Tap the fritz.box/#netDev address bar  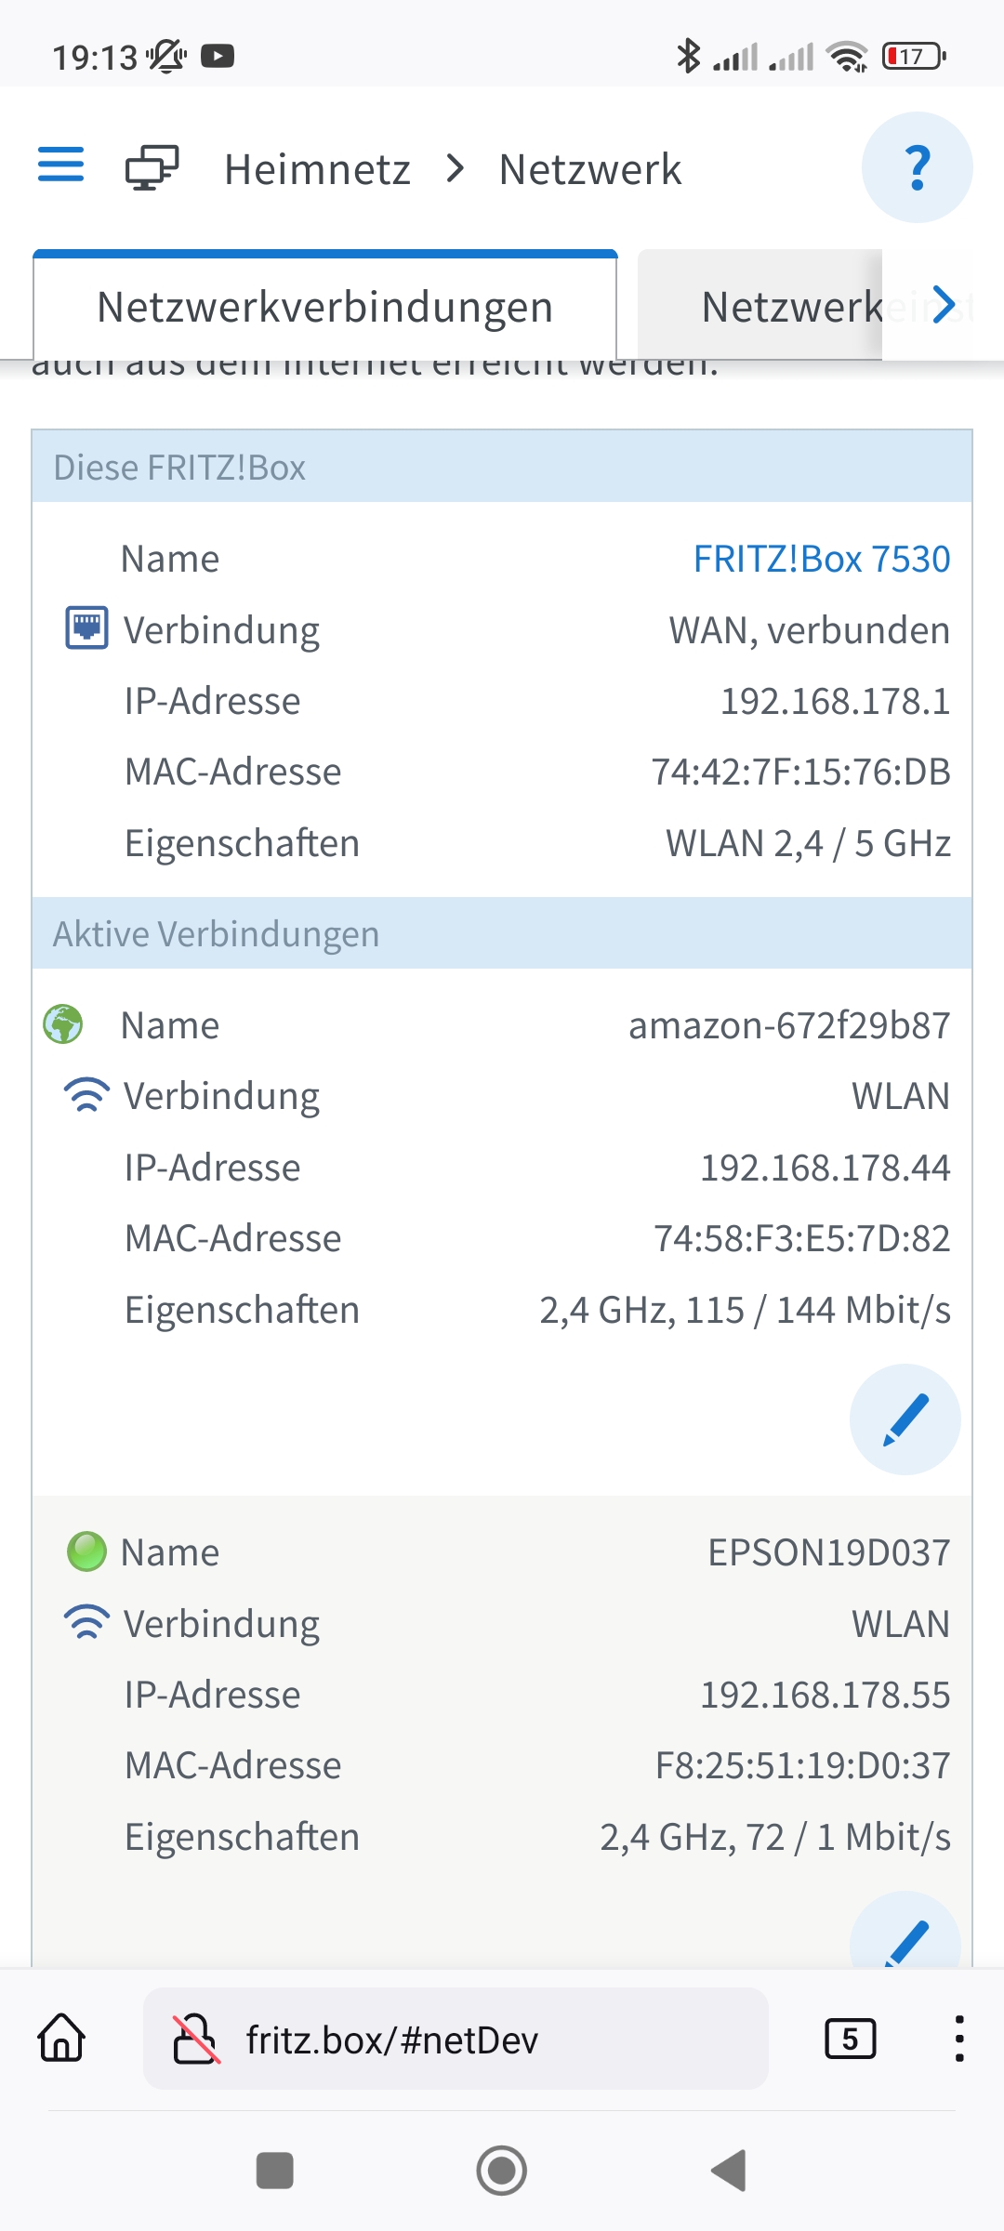456,2040
